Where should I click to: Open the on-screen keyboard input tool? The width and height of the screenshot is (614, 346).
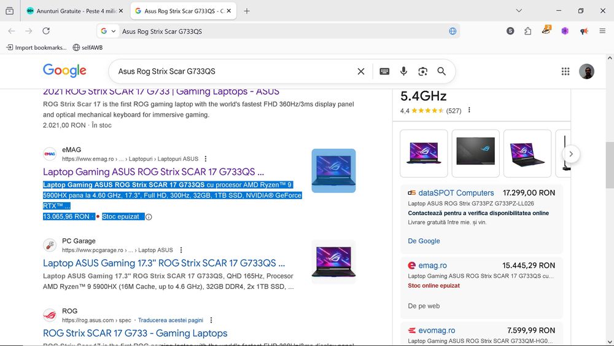384,71
